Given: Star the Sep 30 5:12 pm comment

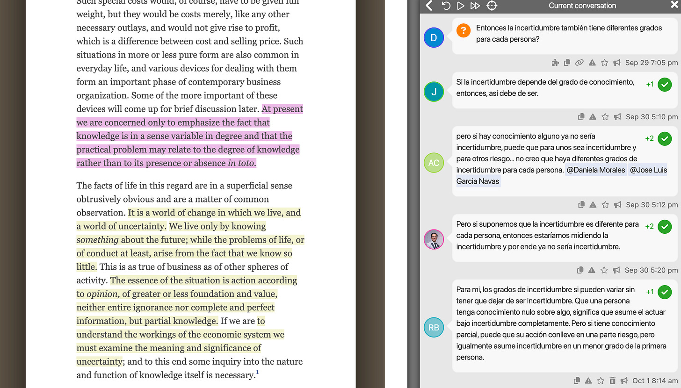Looking at the screenshot, I should 605,205.
